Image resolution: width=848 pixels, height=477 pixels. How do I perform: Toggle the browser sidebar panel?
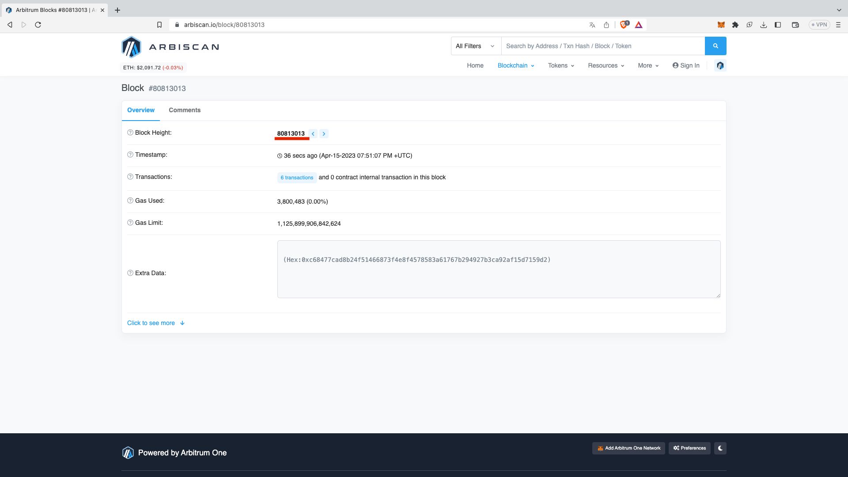pos(778,25)
